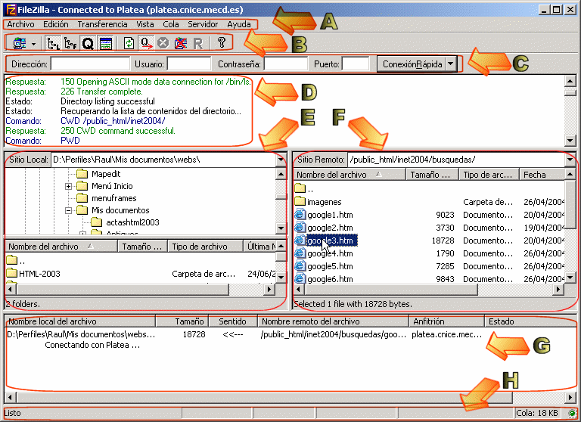
Task: Toggle the transfer queue 'Q' view
Action: 88,44
